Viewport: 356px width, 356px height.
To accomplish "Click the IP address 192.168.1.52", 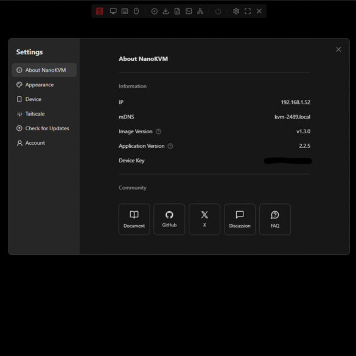I will [295, 102].
